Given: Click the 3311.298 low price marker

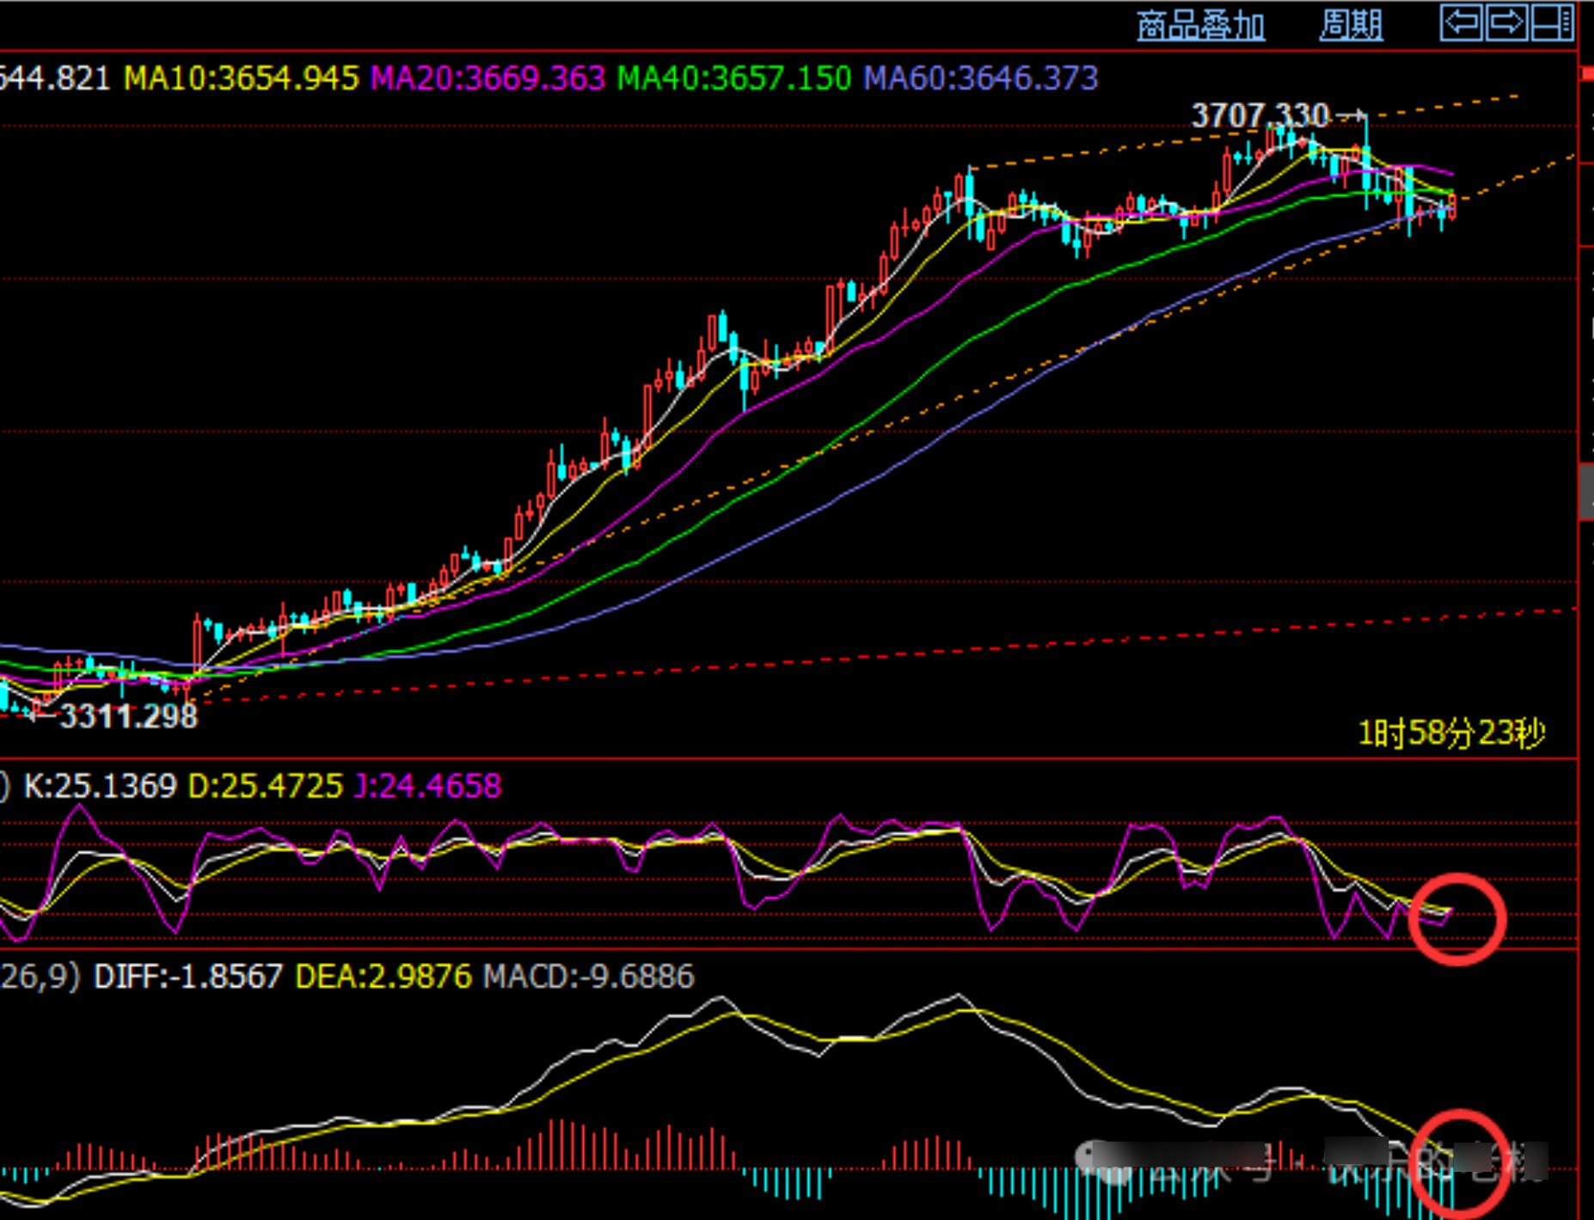Looking at the screenshot, I should pos(128,716).
